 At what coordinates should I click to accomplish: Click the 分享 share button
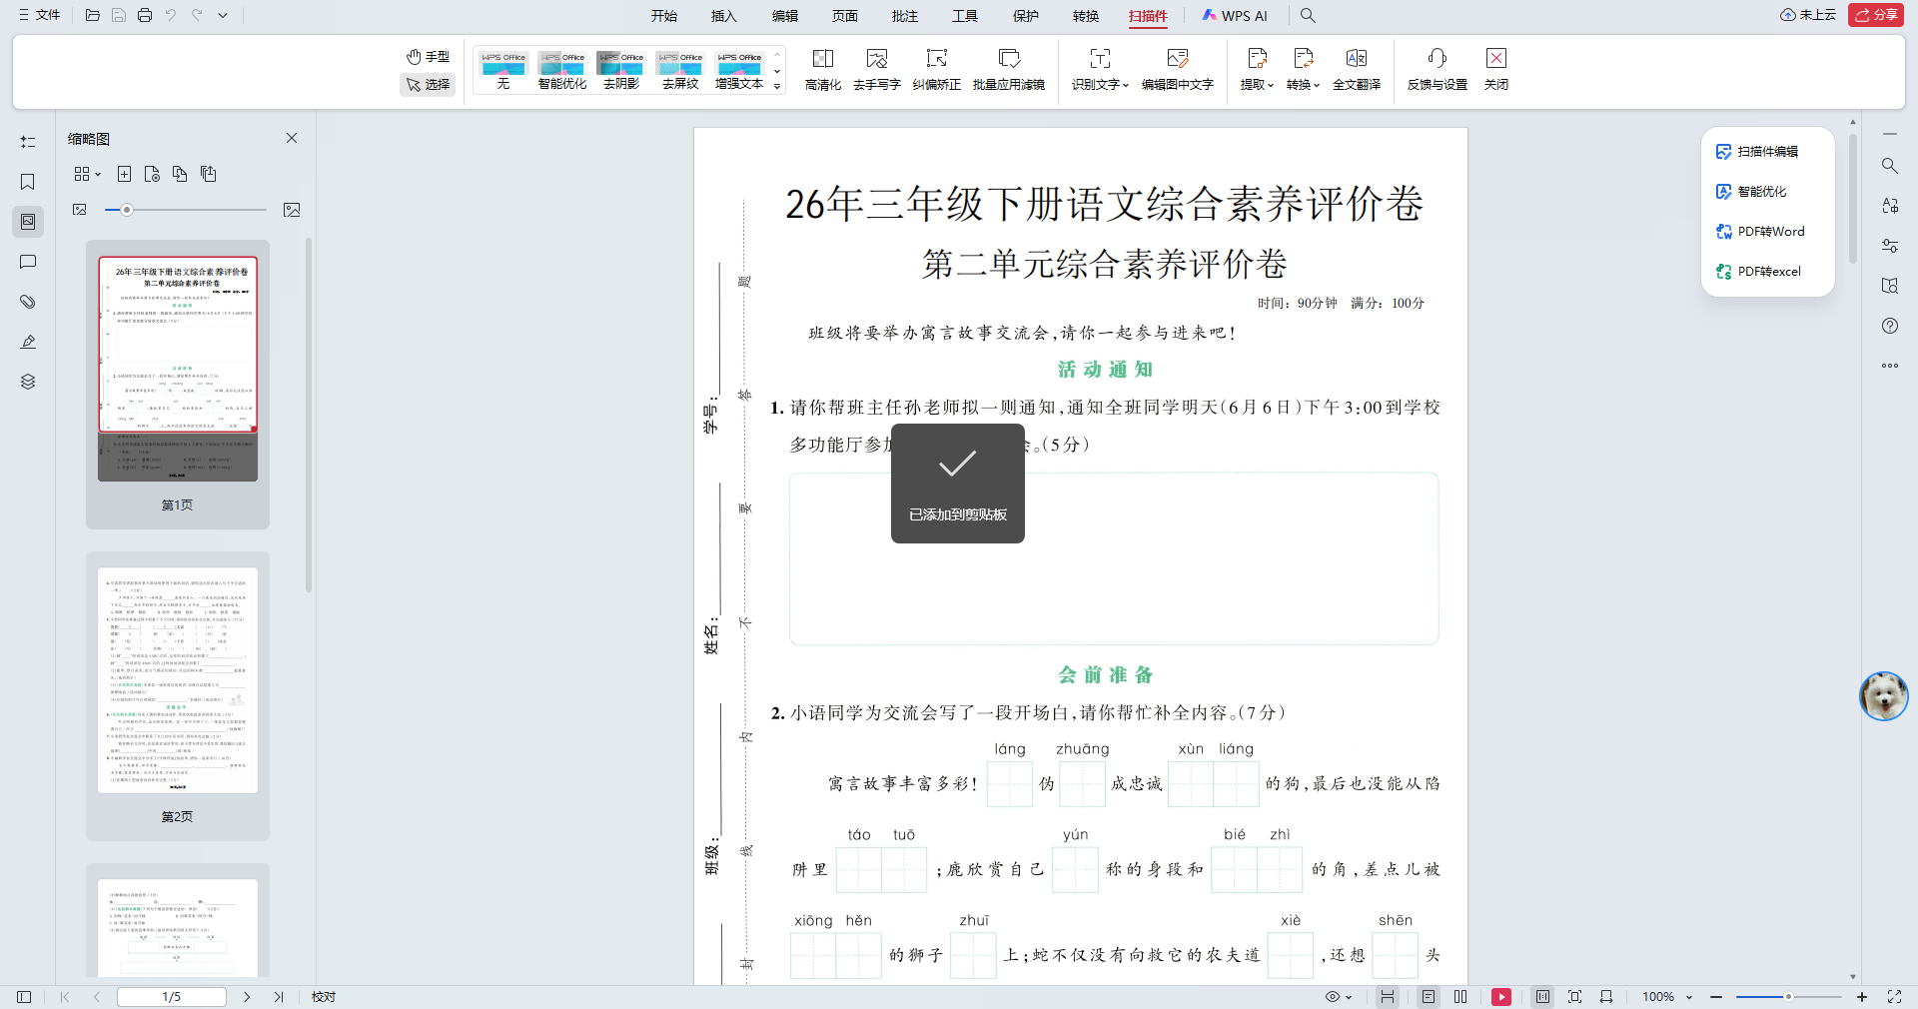pyautogui.click(x=1876, y=15)
